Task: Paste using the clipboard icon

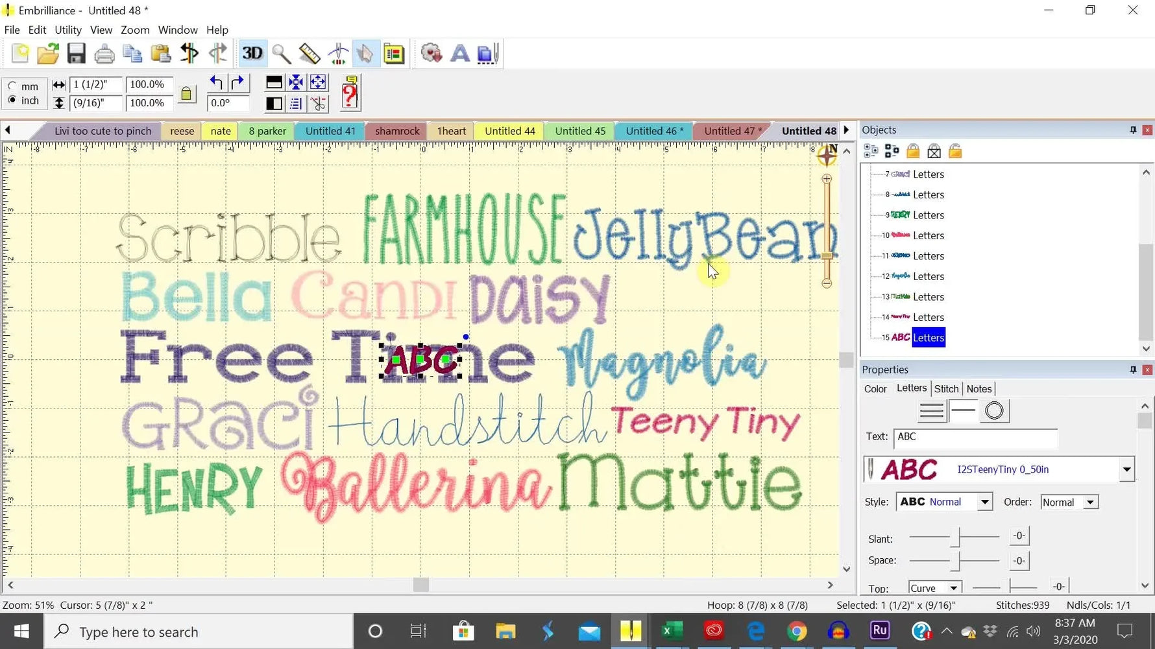Action: pyautogui.click(x=160, y=54)
